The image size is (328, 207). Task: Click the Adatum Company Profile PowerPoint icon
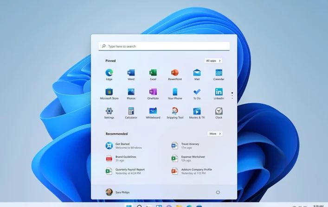click(174, 171)
